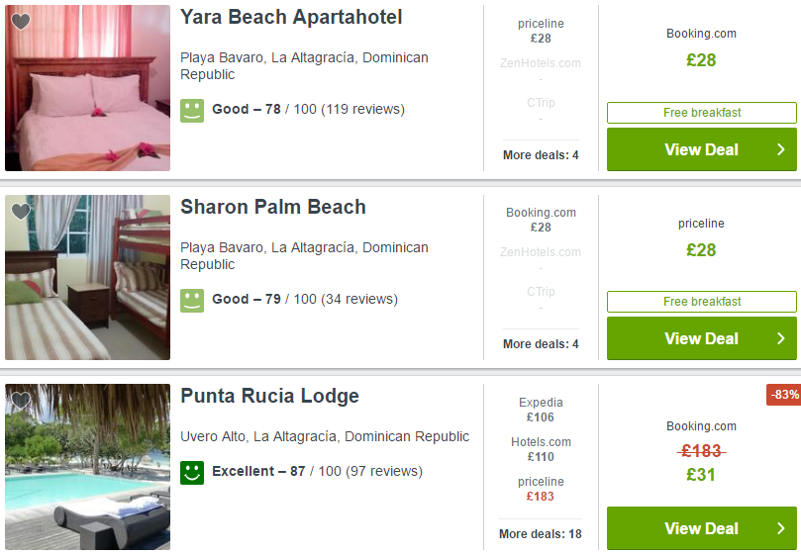Click Free breakfast tag on Yara Beach
This screenshot has width=801, height=555.
click(x=701, y=113)
